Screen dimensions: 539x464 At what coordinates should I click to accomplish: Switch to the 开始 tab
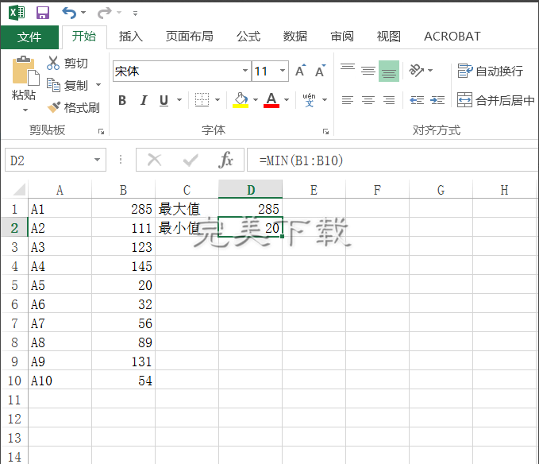[x=84, y=37]
